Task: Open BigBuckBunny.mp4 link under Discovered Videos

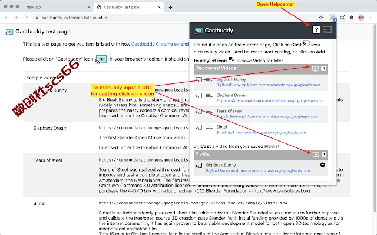Action: pos(268,85)
